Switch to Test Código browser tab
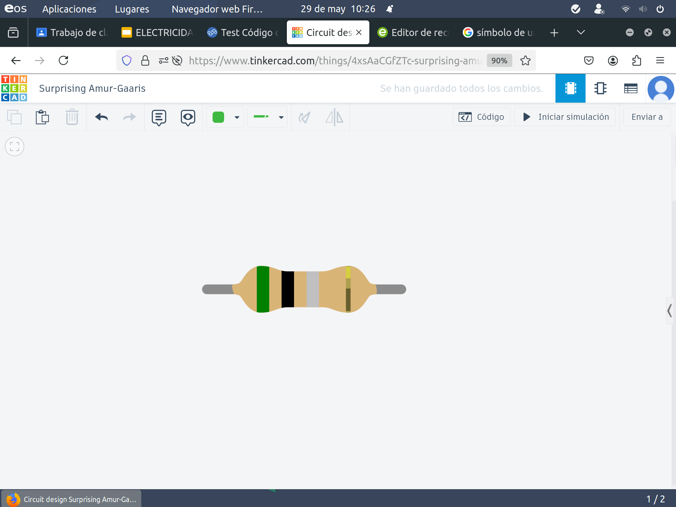Image resolution: width=676 pixels, height=507 pixels. 243,32
